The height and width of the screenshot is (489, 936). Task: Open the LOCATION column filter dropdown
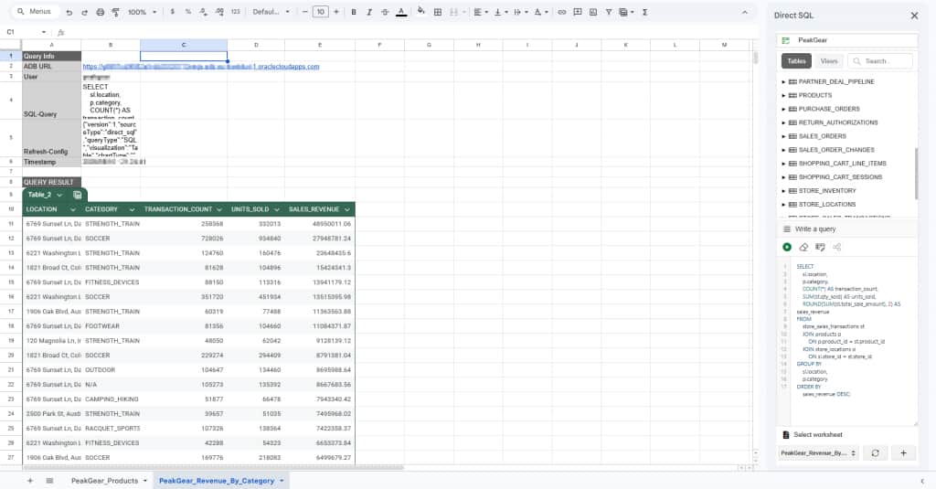click(73, 209)
